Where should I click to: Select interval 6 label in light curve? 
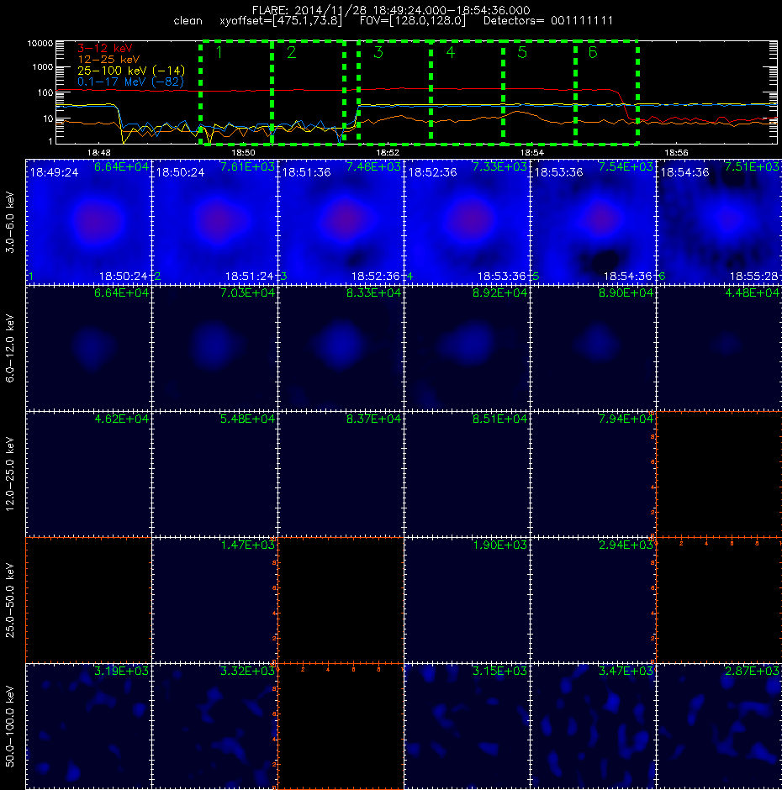pyautogui.click(x=593, y=52)
